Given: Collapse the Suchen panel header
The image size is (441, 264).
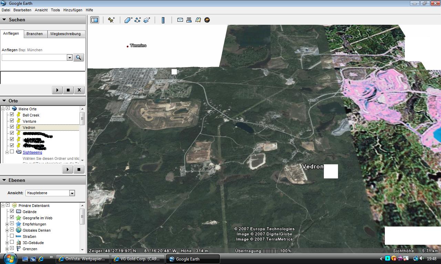Looking at the screenshot, I should point(4,20).
